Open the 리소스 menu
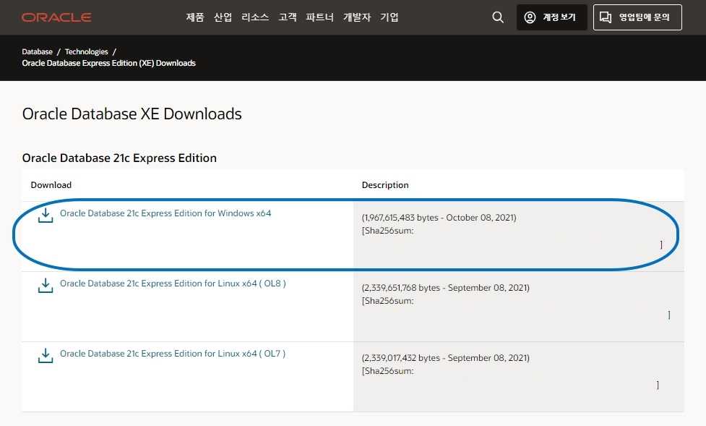The height and width of the screenshot is (426, 706). click(255, 17)
